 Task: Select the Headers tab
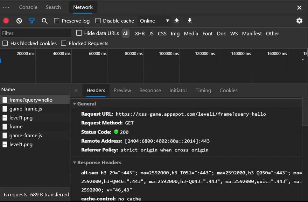click(x=96, y=91)
